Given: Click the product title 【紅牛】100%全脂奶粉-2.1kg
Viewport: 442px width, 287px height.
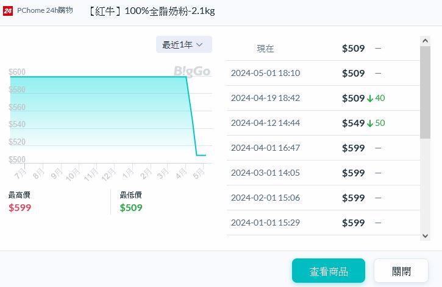Looking at the screenshot, I should tap(151, 11).
